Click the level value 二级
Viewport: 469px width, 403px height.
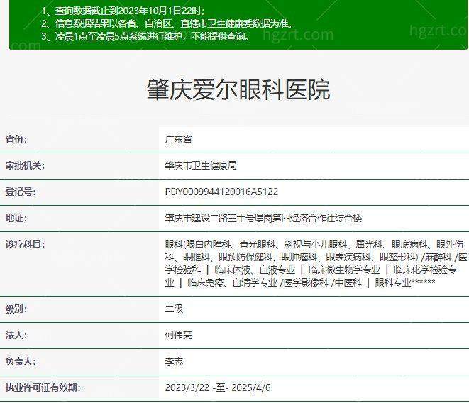(x=174, y=309)
